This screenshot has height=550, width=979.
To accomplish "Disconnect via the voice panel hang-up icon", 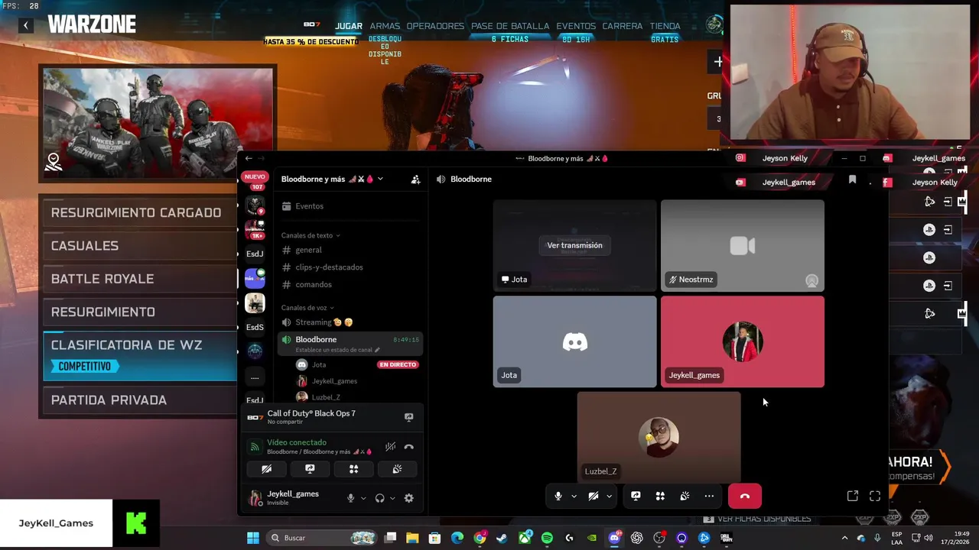I will click(408, 447).
